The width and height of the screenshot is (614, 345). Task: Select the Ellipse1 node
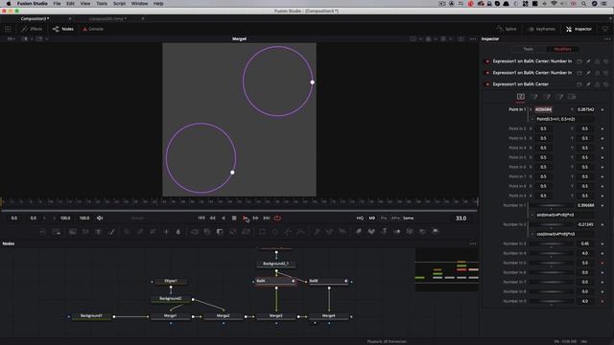[171, 281]
